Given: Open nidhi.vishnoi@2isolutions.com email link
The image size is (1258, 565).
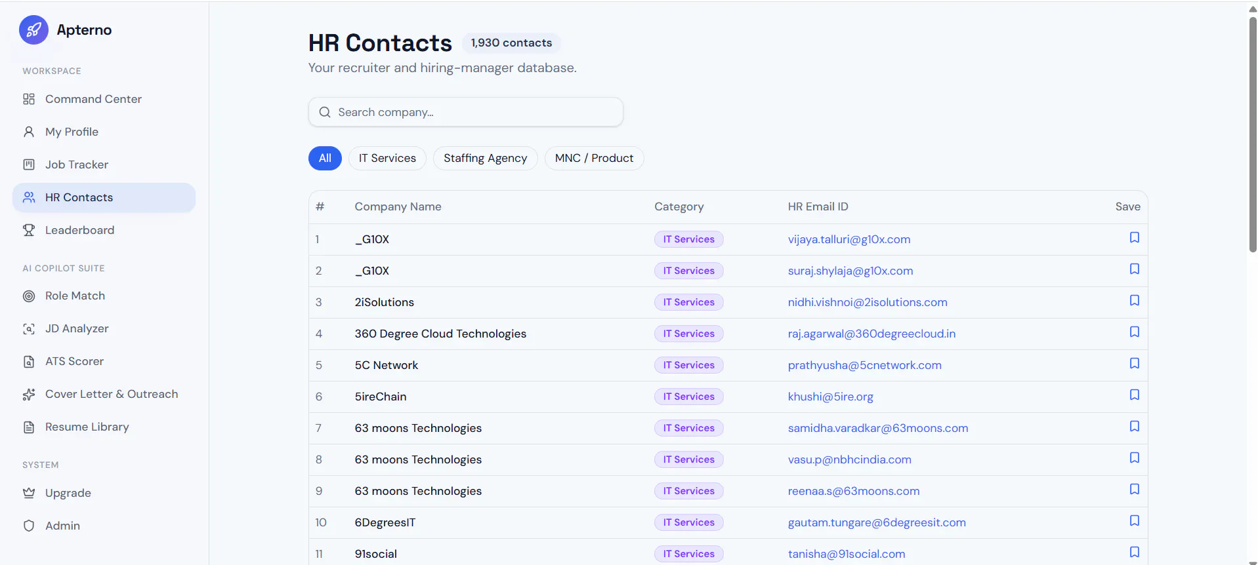Looking at the screenshot, I should click(x=868, y=302).
